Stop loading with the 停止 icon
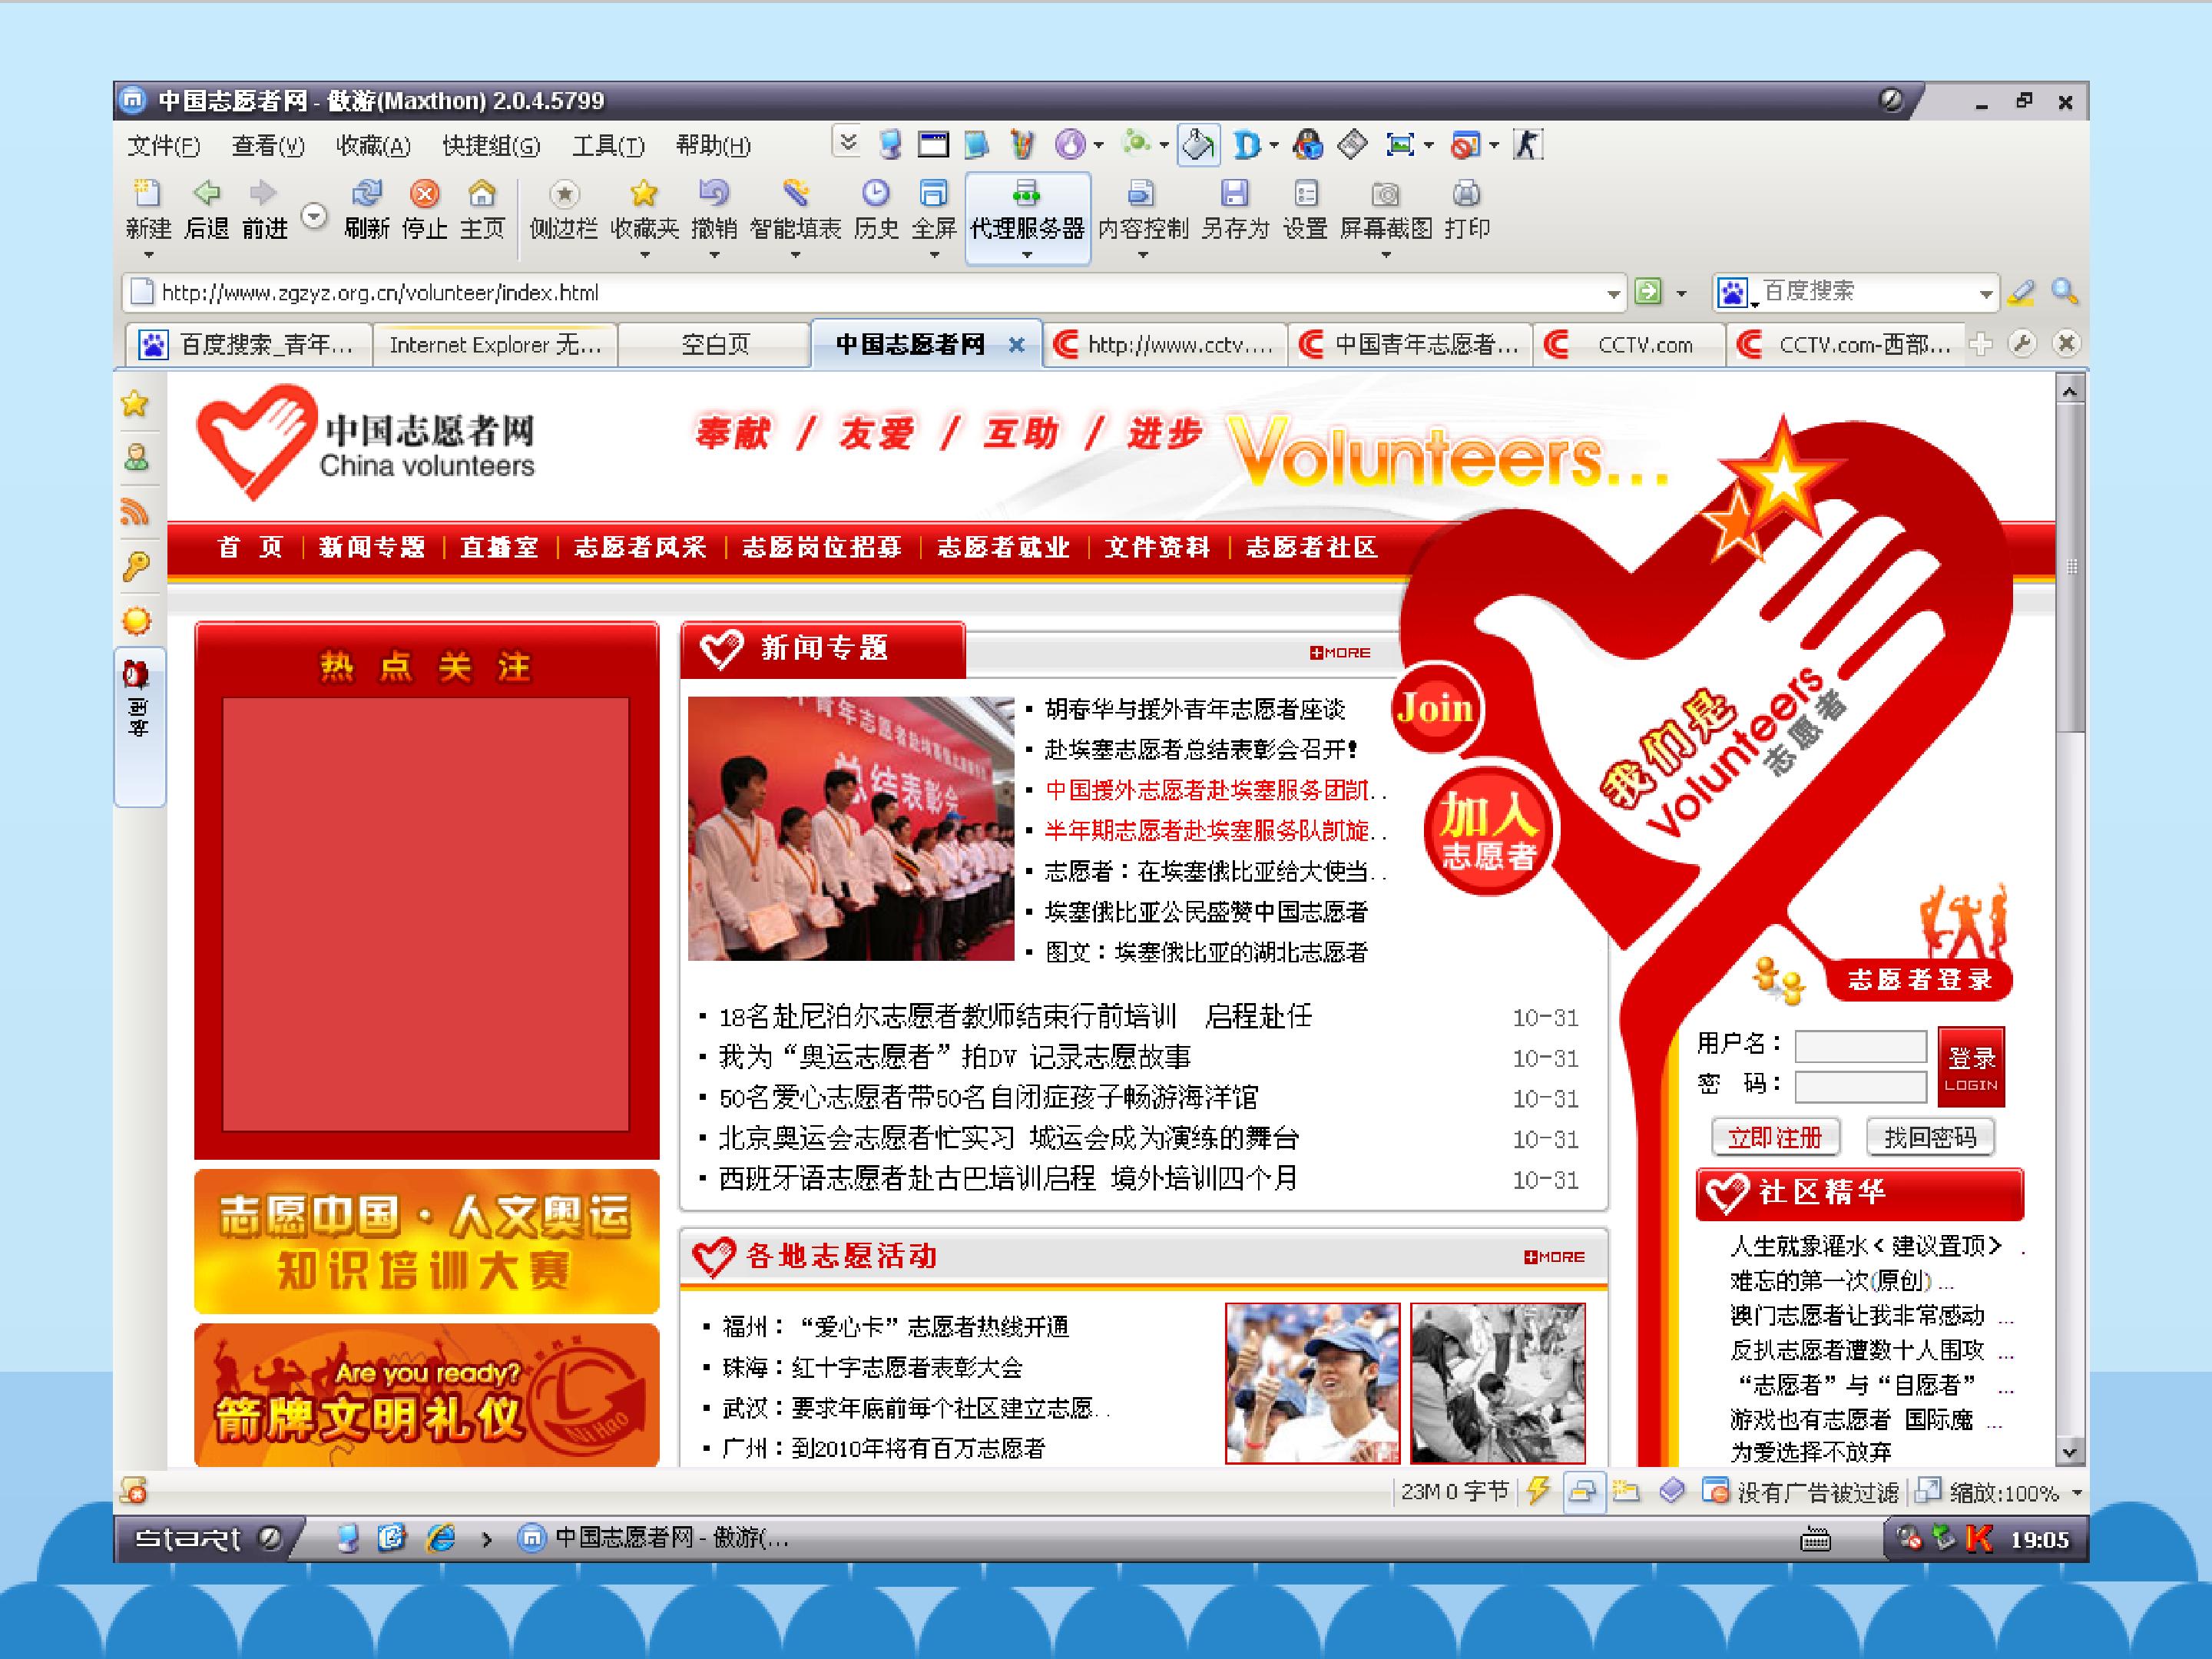This screenshot has height=1659, width=2212. coord(424,193)
